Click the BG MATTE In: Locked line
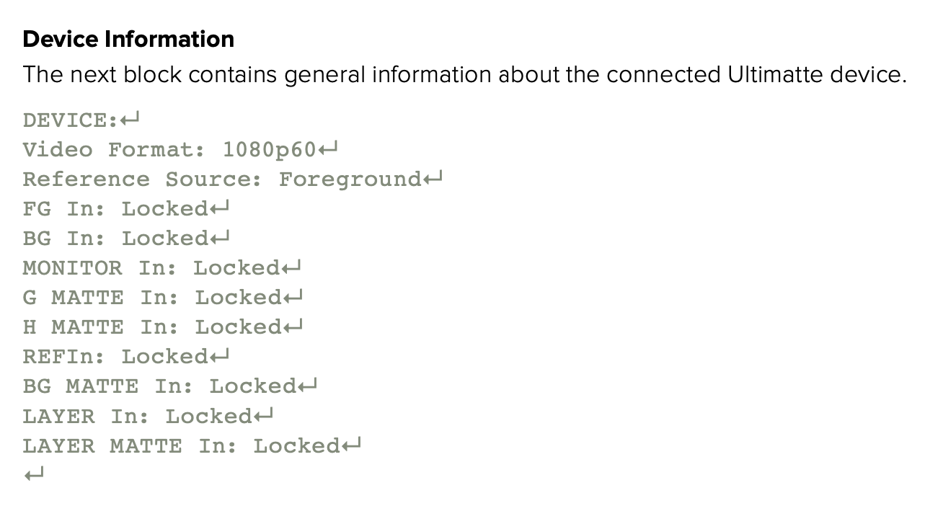 pyautogui.click(x=159, y=386)
